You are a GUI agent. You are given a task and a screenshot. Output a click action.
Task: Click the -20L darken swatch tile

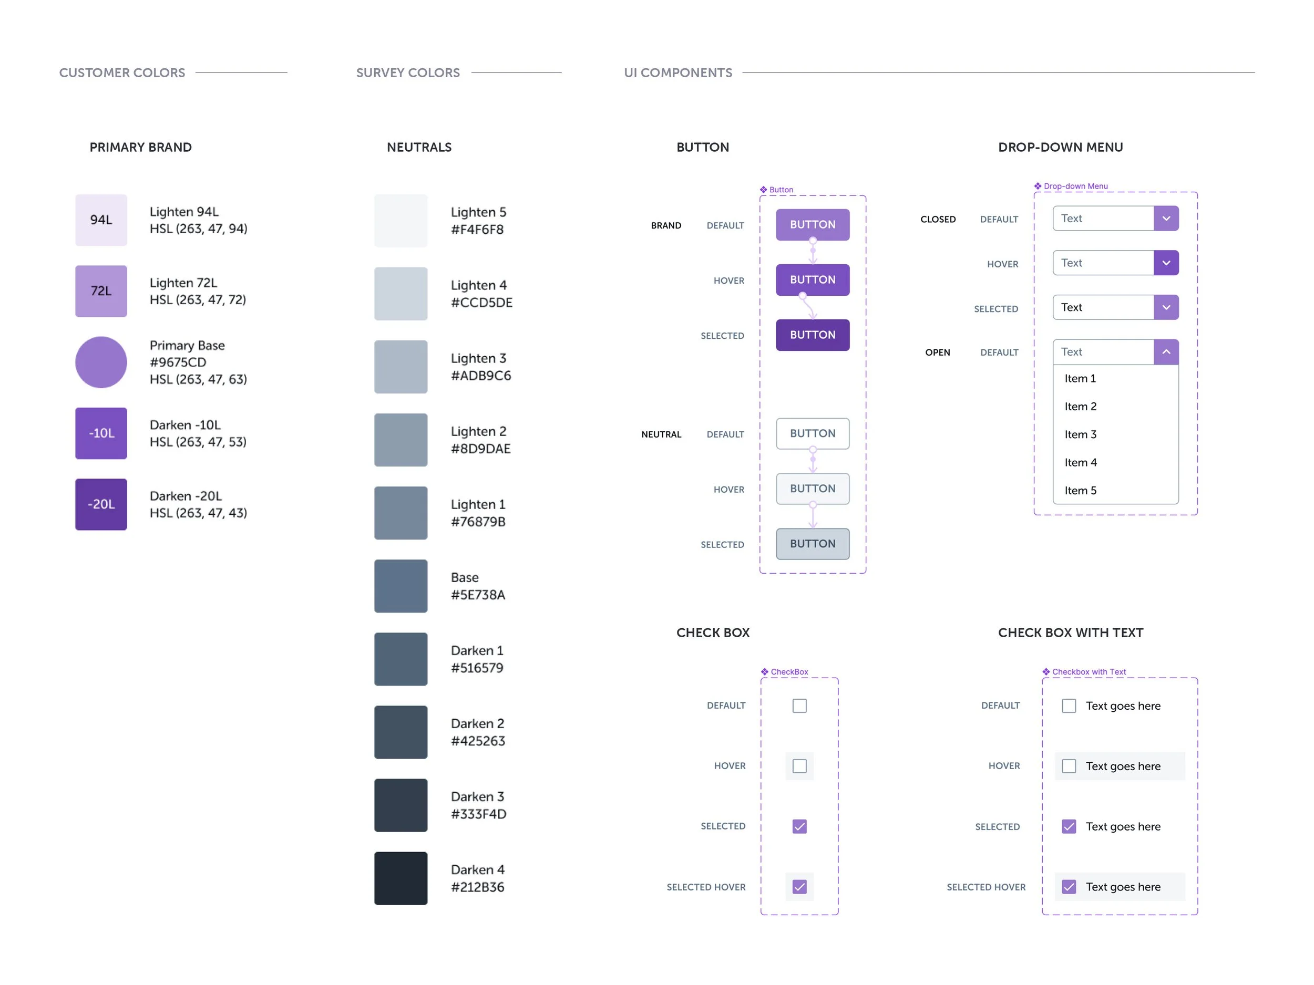coord(101,505)
